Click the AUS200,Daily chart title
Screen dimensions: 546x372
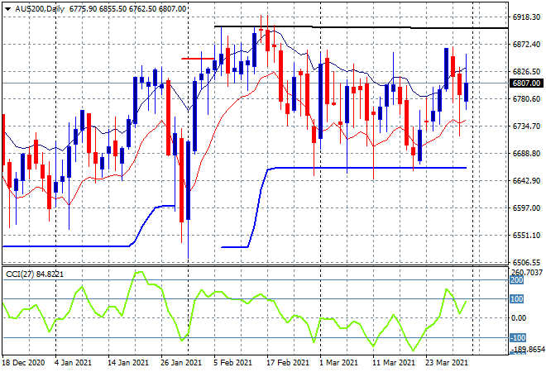coord(40,9)
